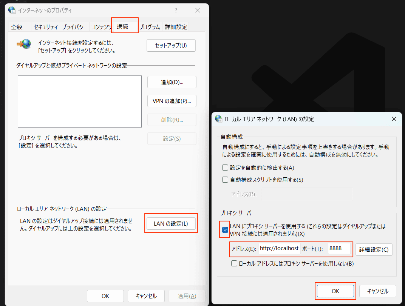Go to the コンテンツ tab
Image resolution: width=405 pixels, height=306 pixels.
tap(101, 27)
